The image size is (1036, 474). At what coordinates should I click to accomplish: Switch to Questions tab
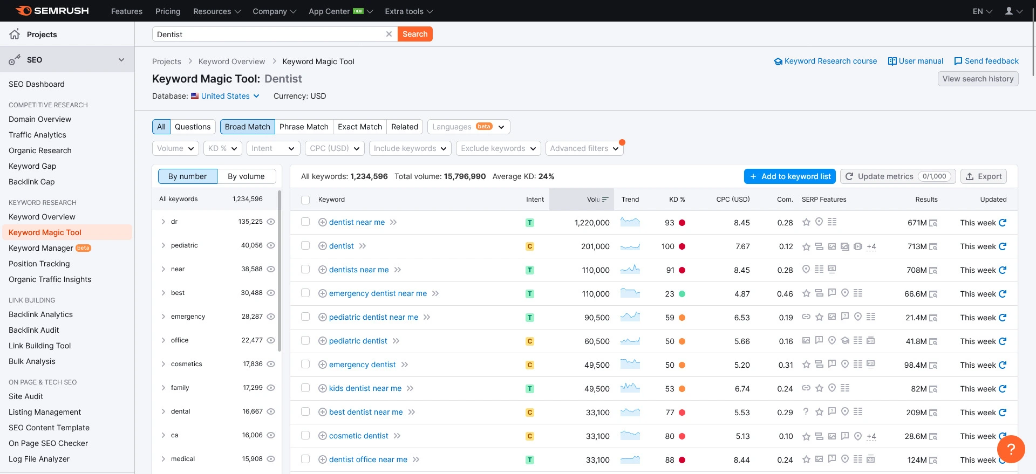click(193, 127)
